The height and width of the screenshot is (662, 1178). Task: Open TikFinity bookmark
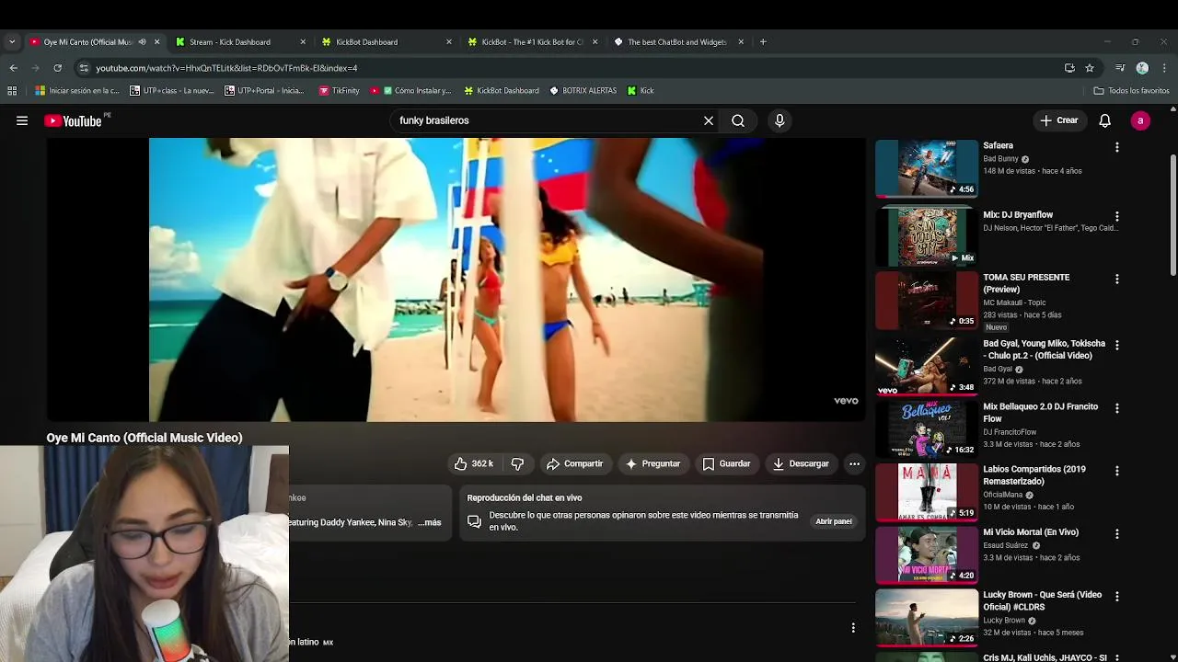click(339, 90)
